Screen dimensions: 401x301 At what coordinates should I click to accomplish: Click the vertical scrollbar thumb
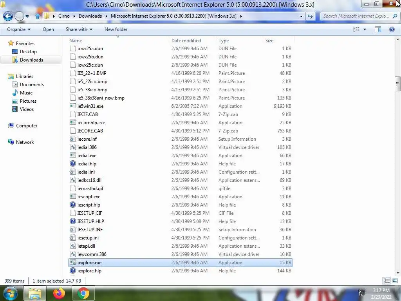[x=397, y=84]
